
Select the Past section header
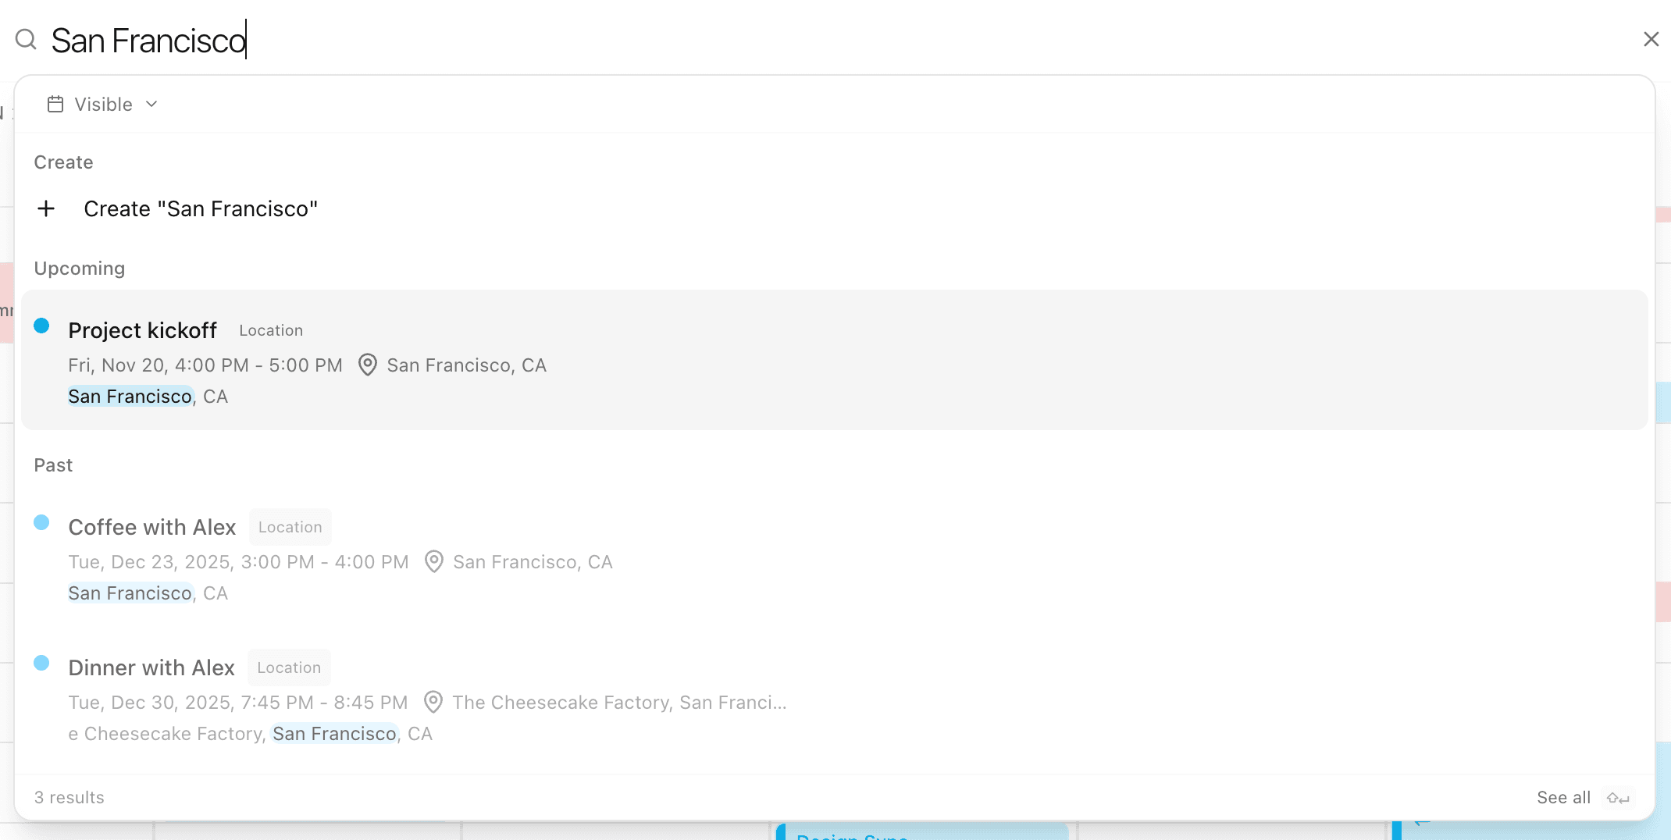click(x=53, y=464)
